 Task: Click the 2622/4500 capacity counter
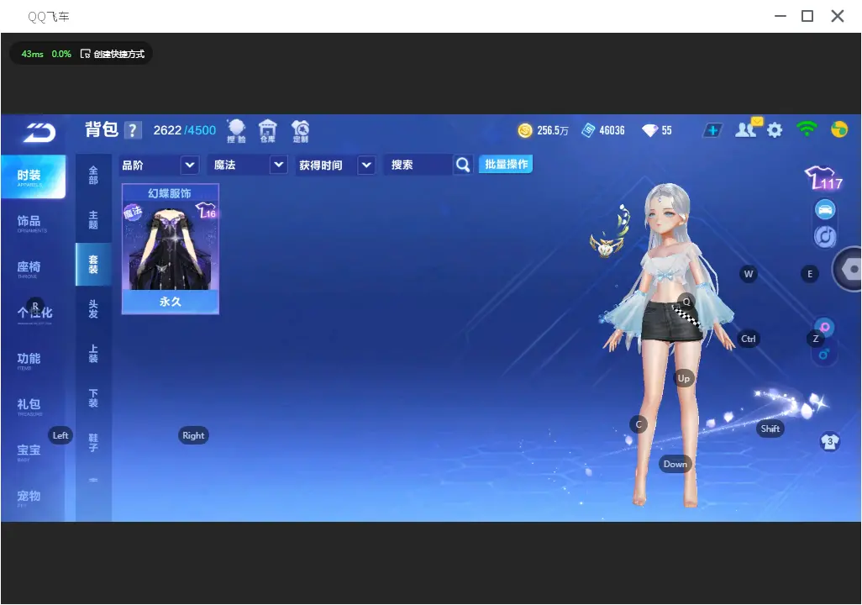click(184, 130)
